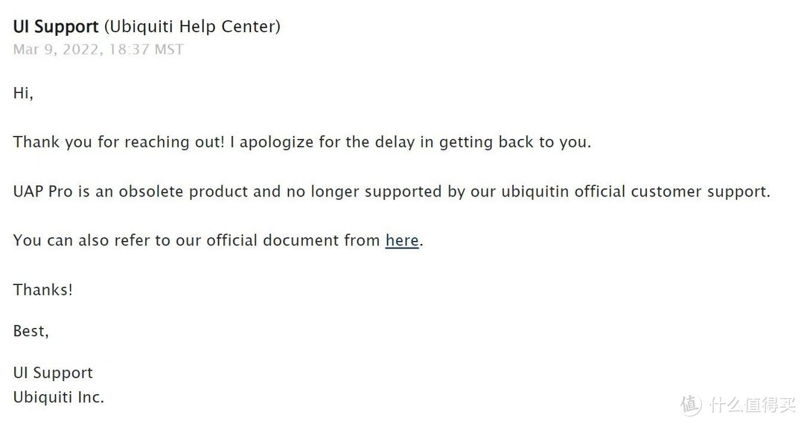The width and height of the screenshot is (804, 424).
Task: Click the "UI Support" signature line
Action: click(53, 373)
